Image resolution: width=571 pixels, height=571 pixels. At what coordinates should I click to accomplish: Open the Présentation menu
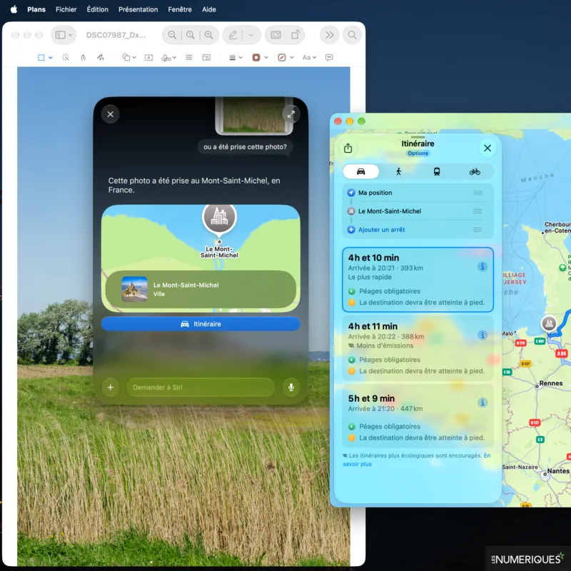[138, 9]
